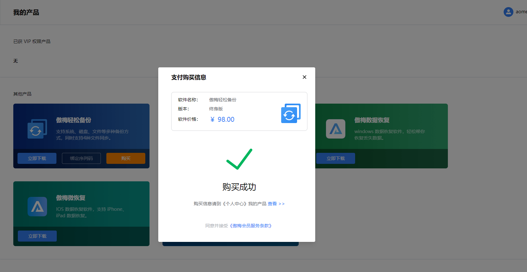Click the 我的产品 page heading
The height and width of the screenshot is (272, 527).
coord(26,12)
